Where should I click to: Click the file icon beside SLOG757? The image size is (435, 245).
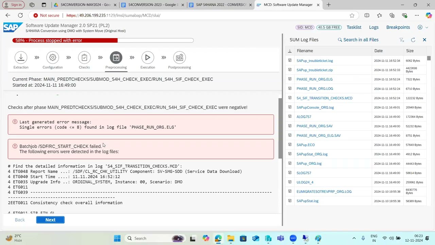[290, 173]
